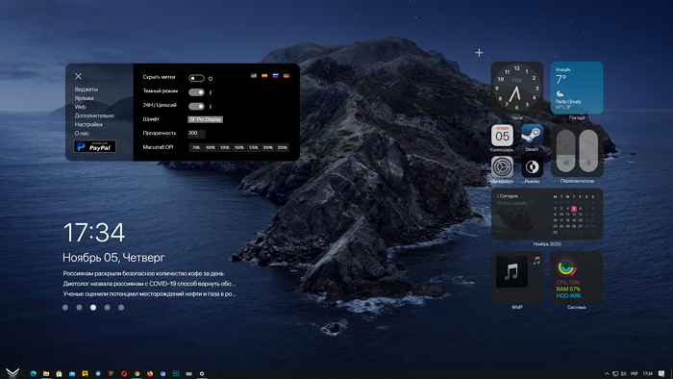The image size is (673, 379).
Task: Open the Настройки gear widget icon
Action: pos(502,166)
